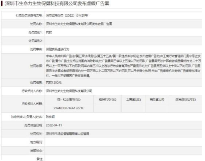This screenshot has height=161, width=205.
Task: Click the penalty result 罚款1200元
Action: [54, 82]
